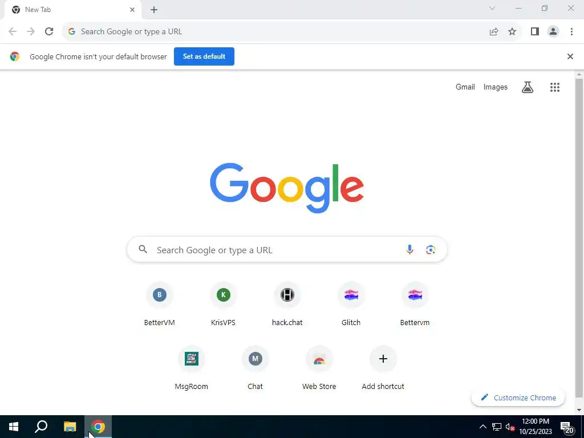Open the Gmail link
This screenshot has height=438, width=584.
(x=465, y=87)
